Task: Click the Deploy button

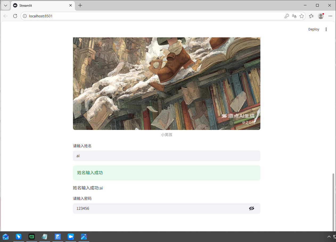Action: click(x=314, y=29)
